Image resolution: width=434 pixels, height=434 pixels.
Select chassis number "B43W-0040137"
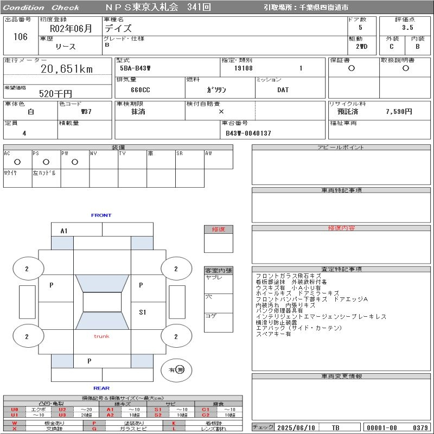coord(248,133)
